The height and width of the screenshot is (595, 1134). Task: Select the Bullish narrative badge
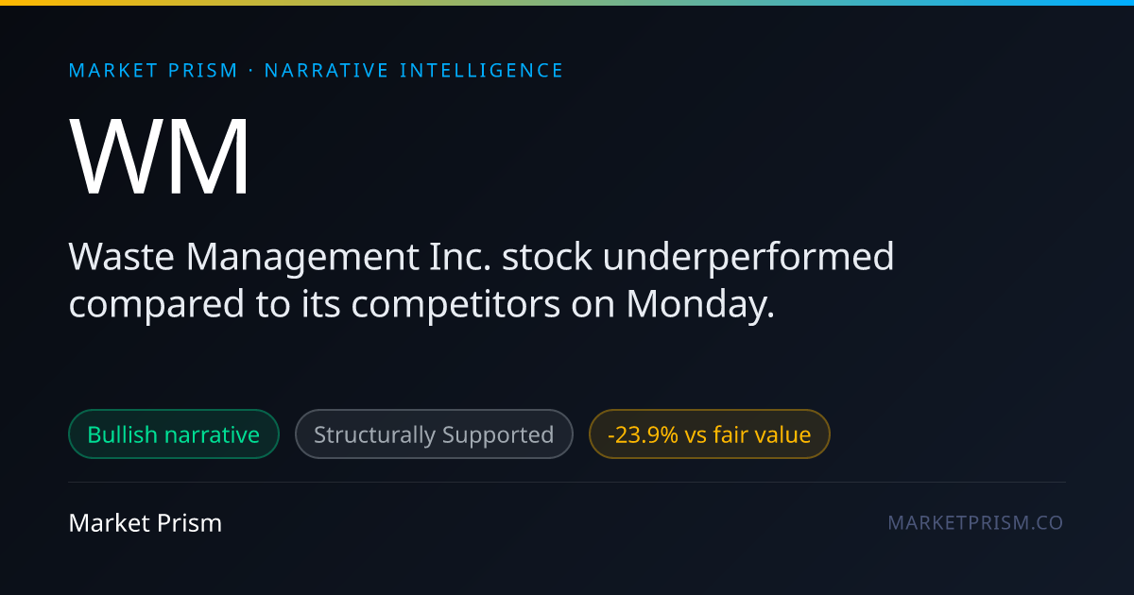pos(174,434)
